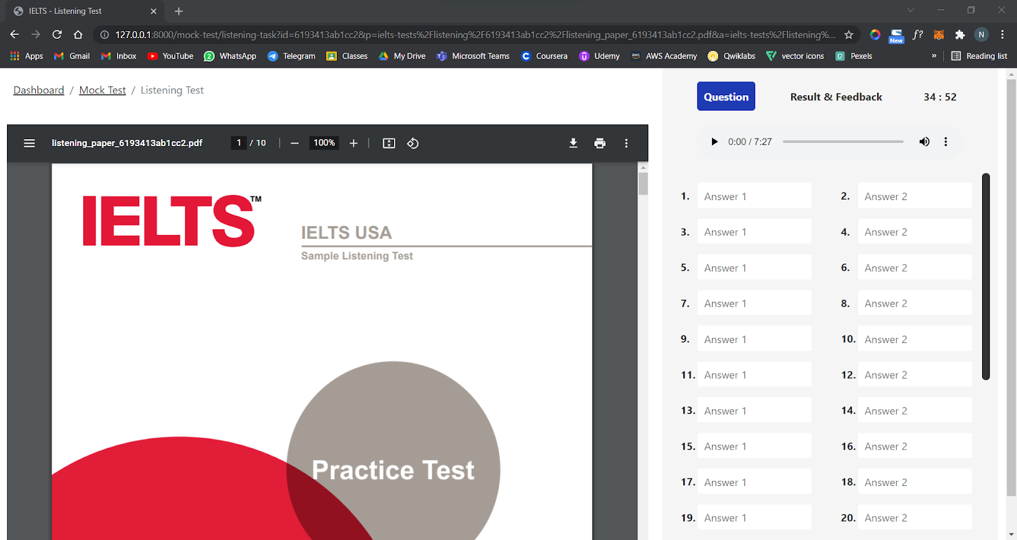Viewport: 1017px width, 540px height.
Task: Go forward to next page
Action: tap(36, 34)
